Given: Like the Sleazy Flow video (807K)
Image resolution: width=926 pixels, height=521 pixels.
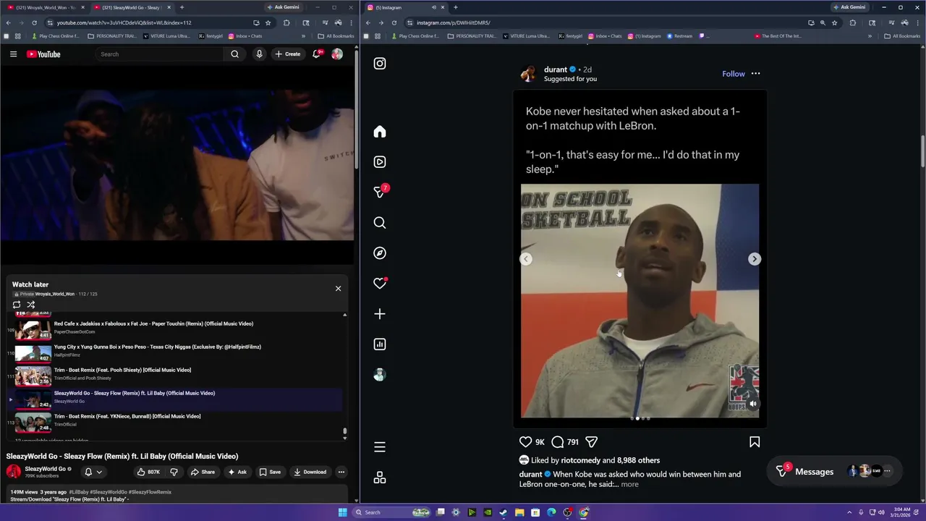Looking at the screenshot, I should tap(148, 472).
